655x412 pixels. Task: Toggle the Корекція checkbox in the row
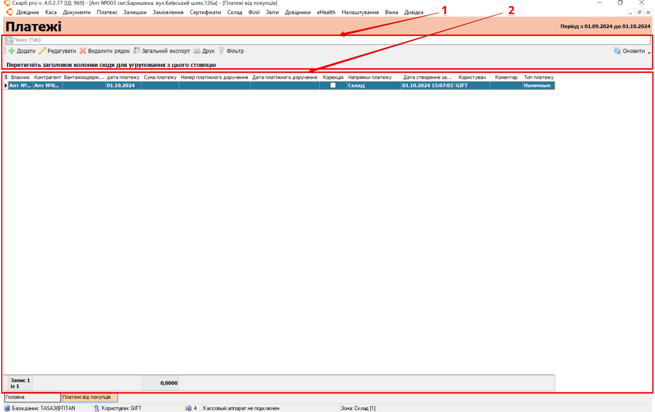click(333, 85)
